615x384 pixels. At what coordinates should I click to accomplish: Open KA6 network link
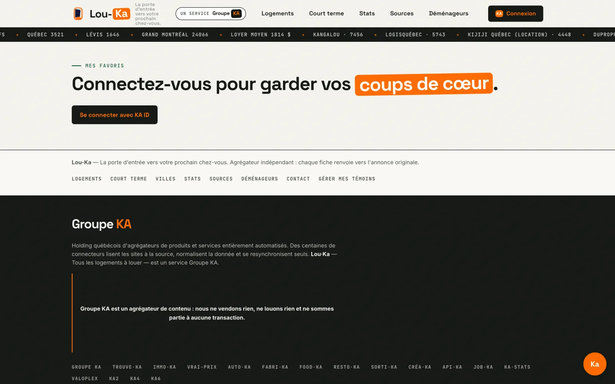point(156,379)
